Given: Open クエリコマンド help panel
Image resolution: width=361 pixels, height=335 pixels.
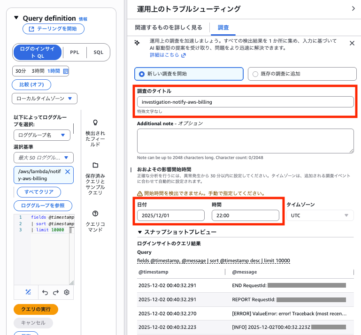Looking at the screenshot, I should 95,221.
